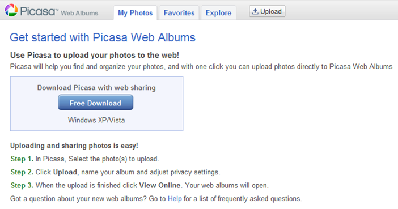The height and width of the screenshot is (209, 398).
Task: Click the Upload button text
Action: coord(271,12)
